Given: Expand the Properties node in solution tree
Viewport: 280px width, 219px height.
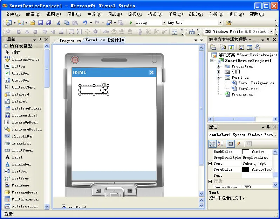Looking at the screenshot, I should coord(218,66).
